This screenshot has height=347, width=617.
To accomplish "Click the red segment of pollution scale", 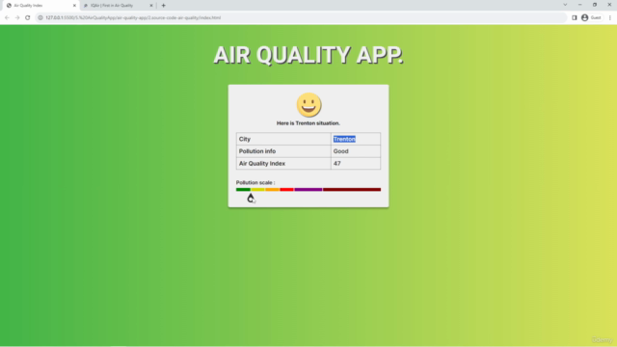I will point(287,190).
